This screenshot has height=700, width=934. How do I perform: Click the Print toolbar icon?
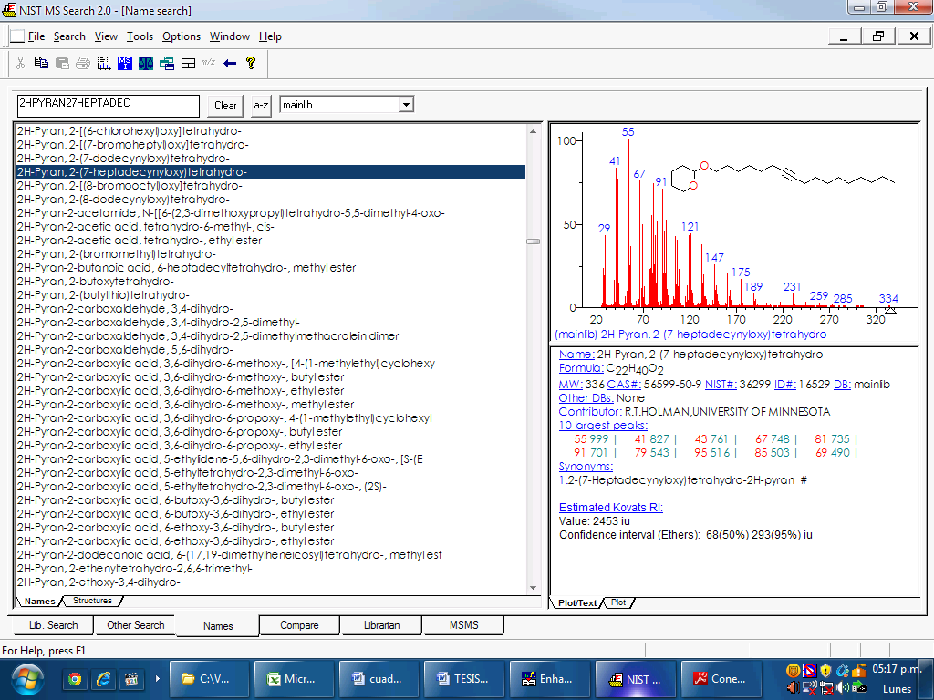tap(83, 63)
